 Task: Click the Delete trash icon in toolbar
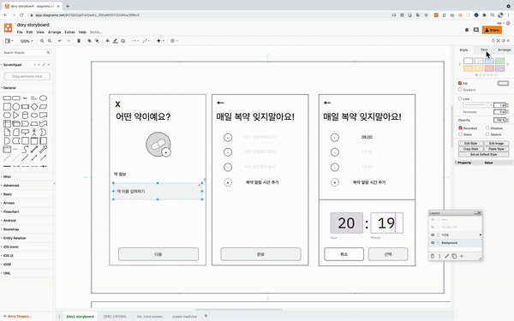point(79,41)
